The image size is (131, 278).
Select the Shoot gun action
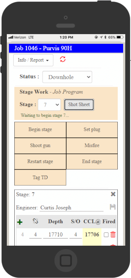pos(40,145)
